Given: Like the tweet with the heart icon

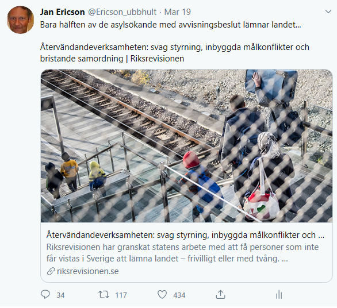Looking at the screenshot, I should (162, 294).
